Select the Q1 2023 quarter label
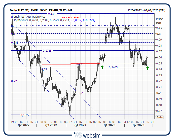The image size is (174, 139). tap(109, 125)
